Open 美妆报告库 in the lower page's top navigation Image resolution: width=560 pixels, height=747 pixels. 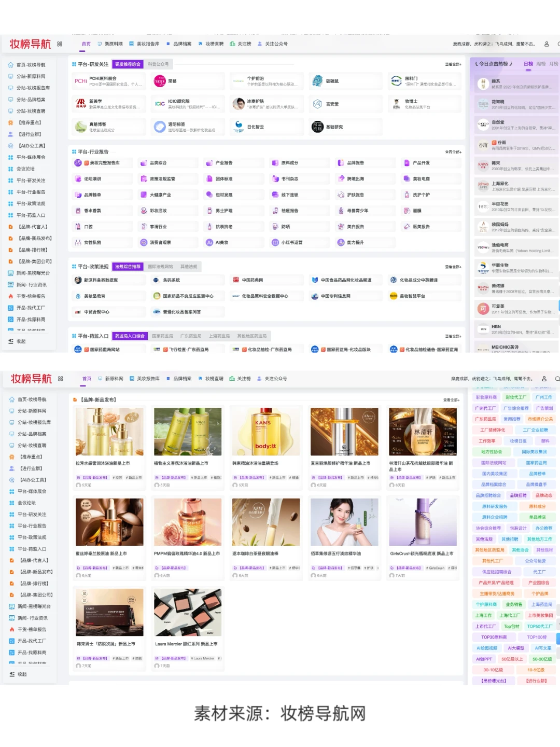[x=145, y=379]
